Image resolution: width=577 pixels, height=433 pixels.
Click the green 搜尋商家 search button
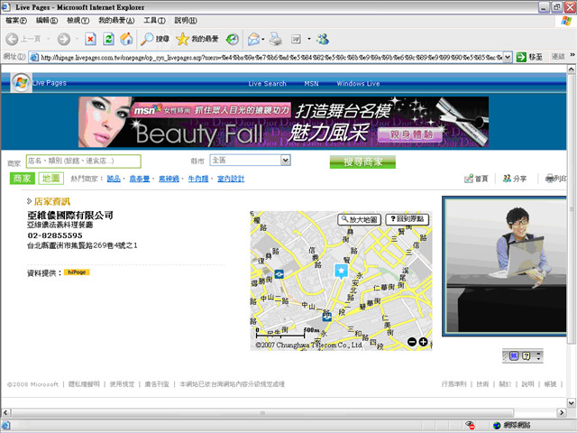point(362,161)
